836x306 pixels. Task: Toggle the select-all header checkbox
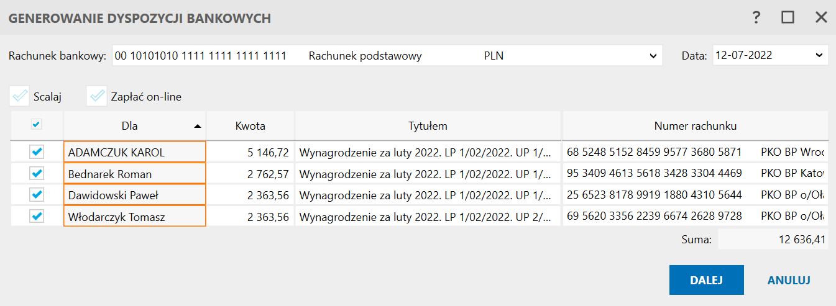click(37, 125)
